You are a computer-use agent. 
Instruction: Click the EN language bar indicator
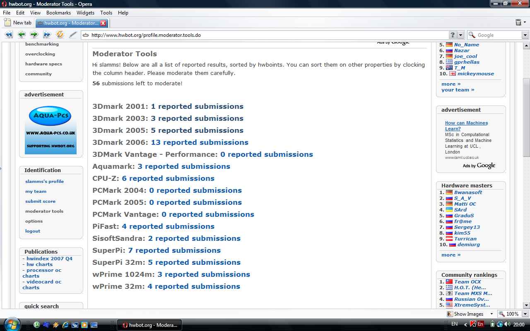click(x=454, y=324)
